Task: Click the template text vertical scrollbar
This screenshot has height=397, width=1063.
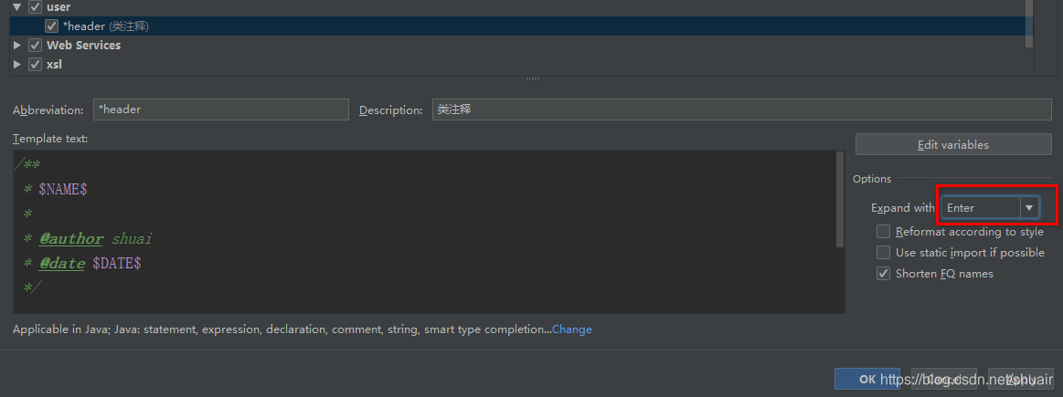Action: coord(841,199)
